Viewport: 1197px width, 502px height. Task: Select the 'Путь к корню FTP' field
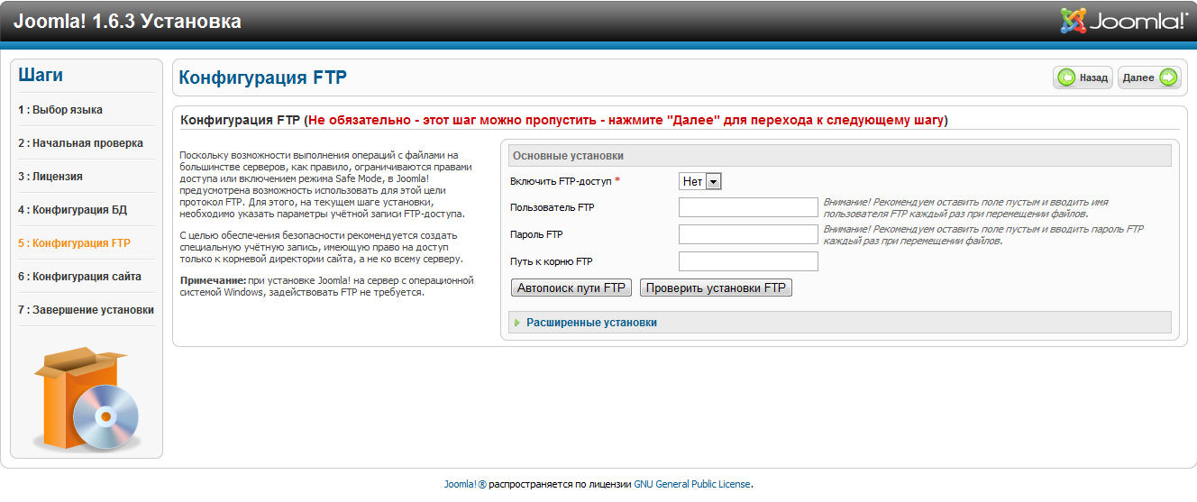748,261
